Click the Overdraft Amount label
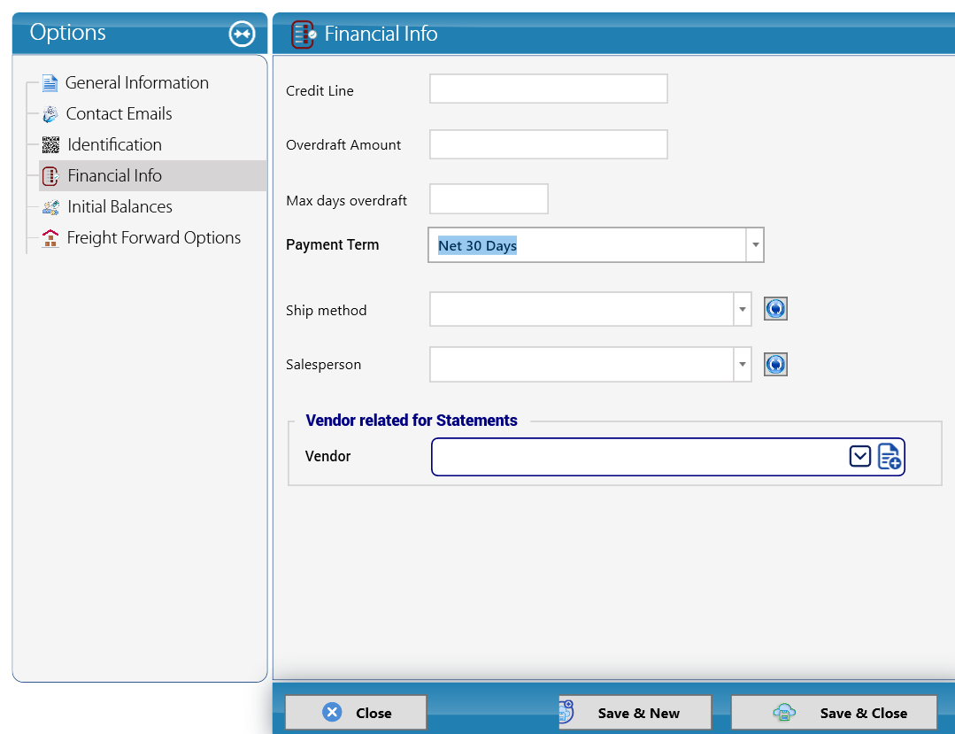The height and width of the screenshot is (734, 955). click(x=343, y=145)
